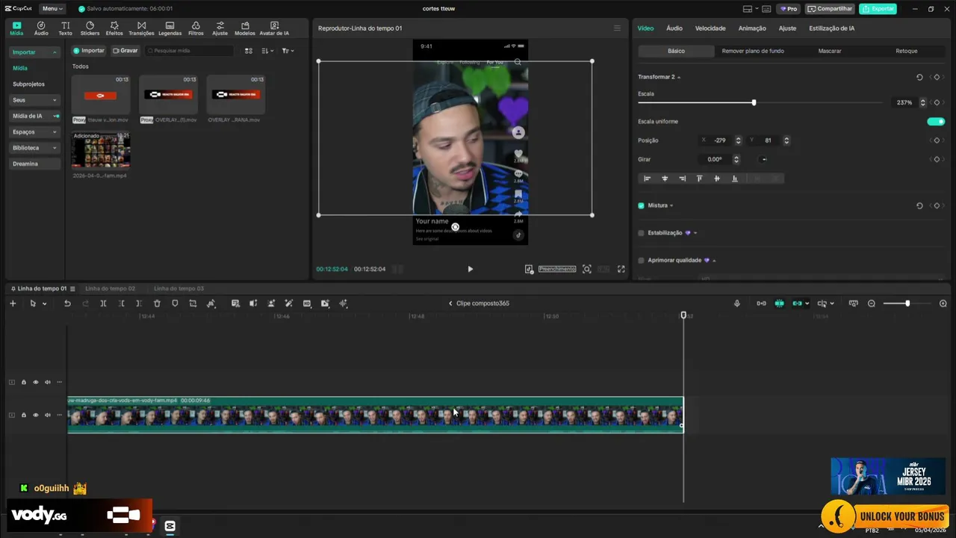Click the player menu hamburger icon

tap(617, 28)
